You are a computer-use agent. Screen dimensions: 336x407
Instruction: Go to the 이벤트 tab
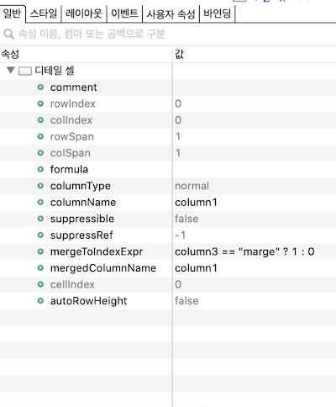(x=124, y=13)
